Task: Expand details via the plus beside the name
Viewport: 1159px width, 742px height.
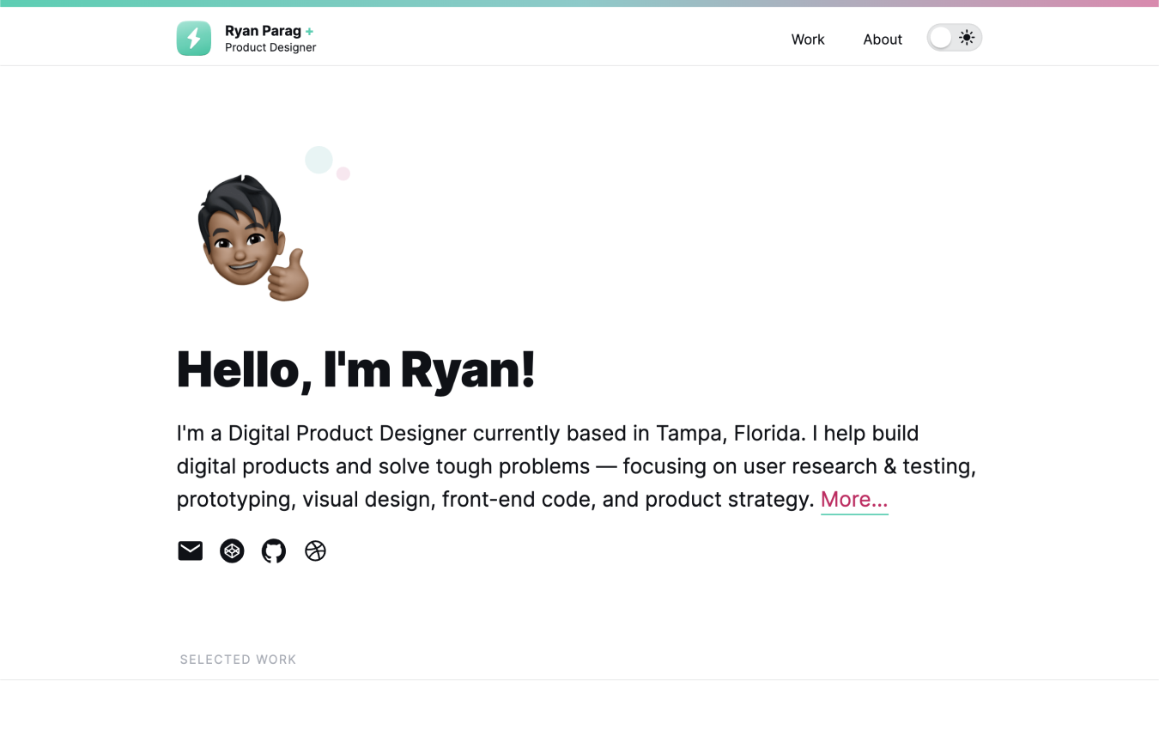Action: pyautogui.click(x=310, y=31)
